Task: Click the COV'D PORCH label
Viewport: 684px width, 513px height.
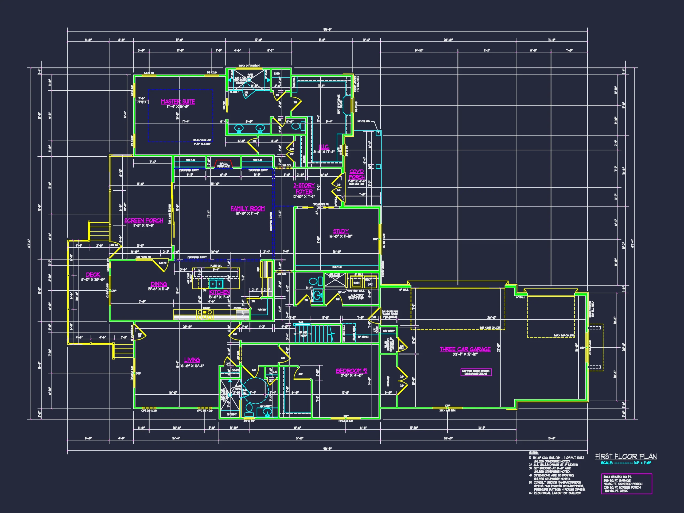Action: 357,174
